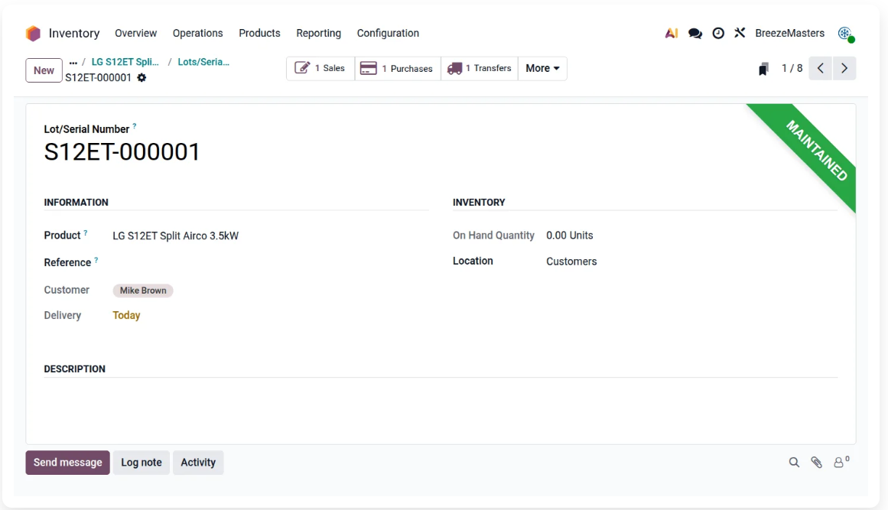
Task: Click the Delivery value Today
Action: [126, 315]
